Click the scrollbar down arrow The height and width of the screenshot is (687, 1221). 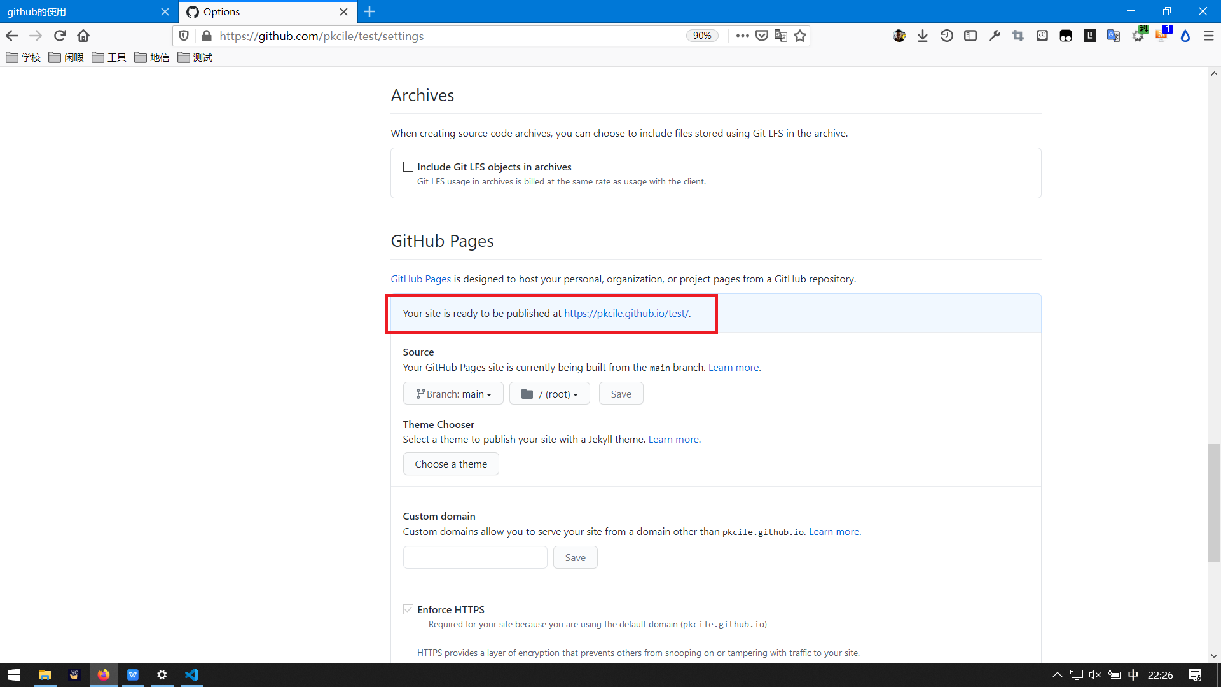pos(1214,656)
